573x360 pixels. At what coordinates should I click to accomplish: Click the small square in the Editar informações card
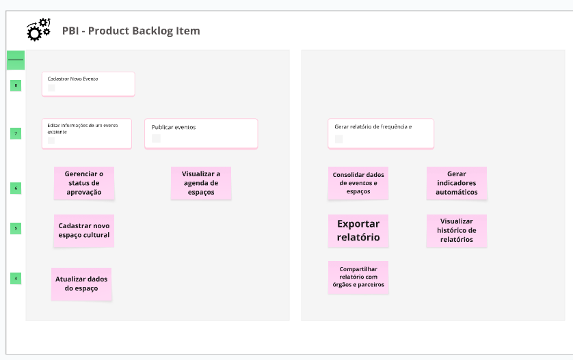point(51,141)
